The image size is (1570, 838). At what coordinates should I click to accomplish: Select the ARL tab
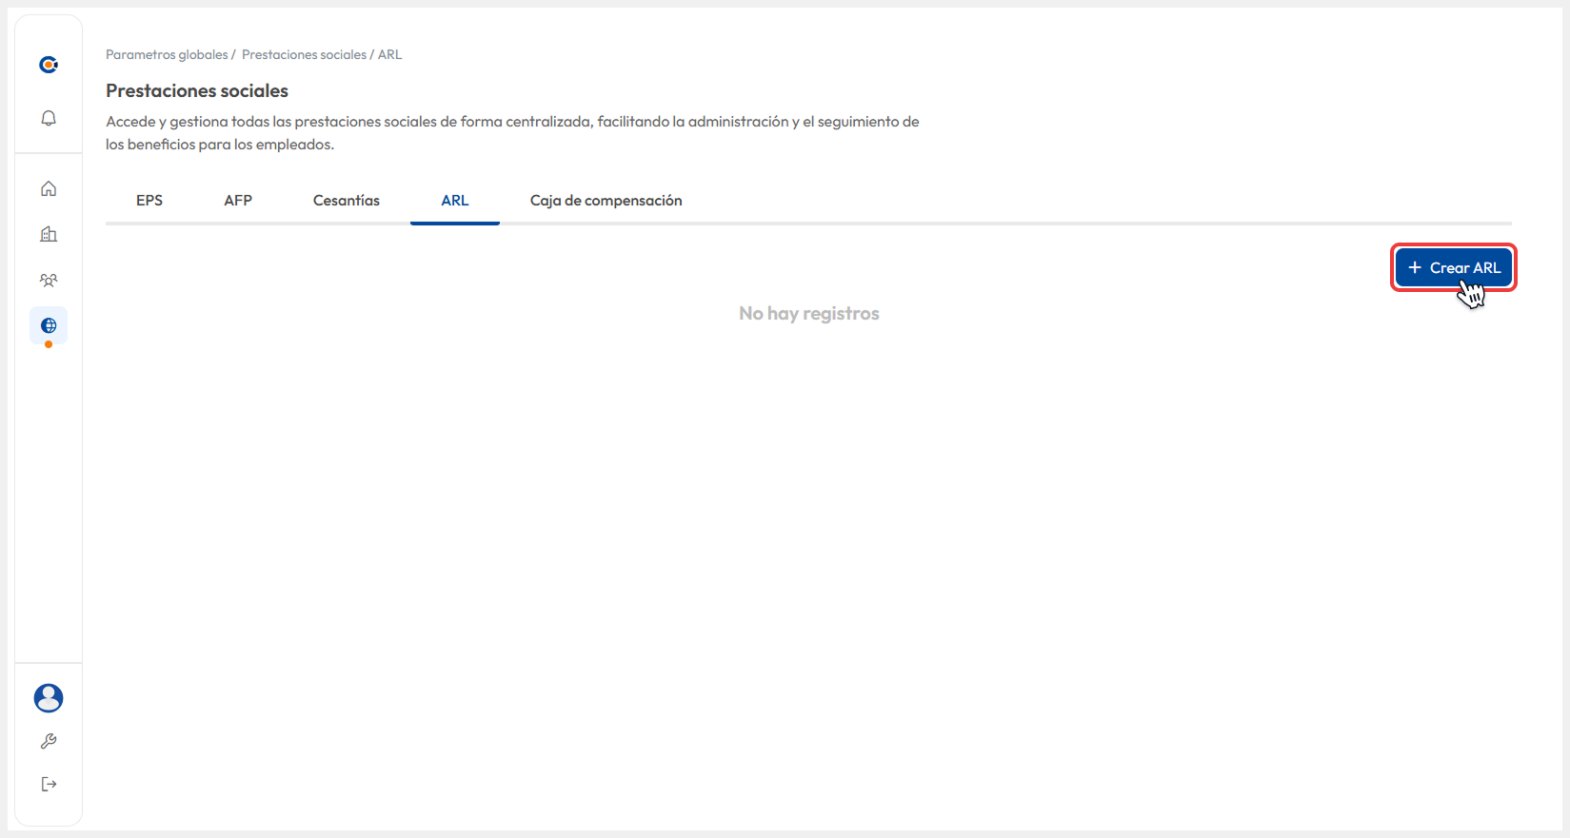pyautogui.click(x=455, y=201)
